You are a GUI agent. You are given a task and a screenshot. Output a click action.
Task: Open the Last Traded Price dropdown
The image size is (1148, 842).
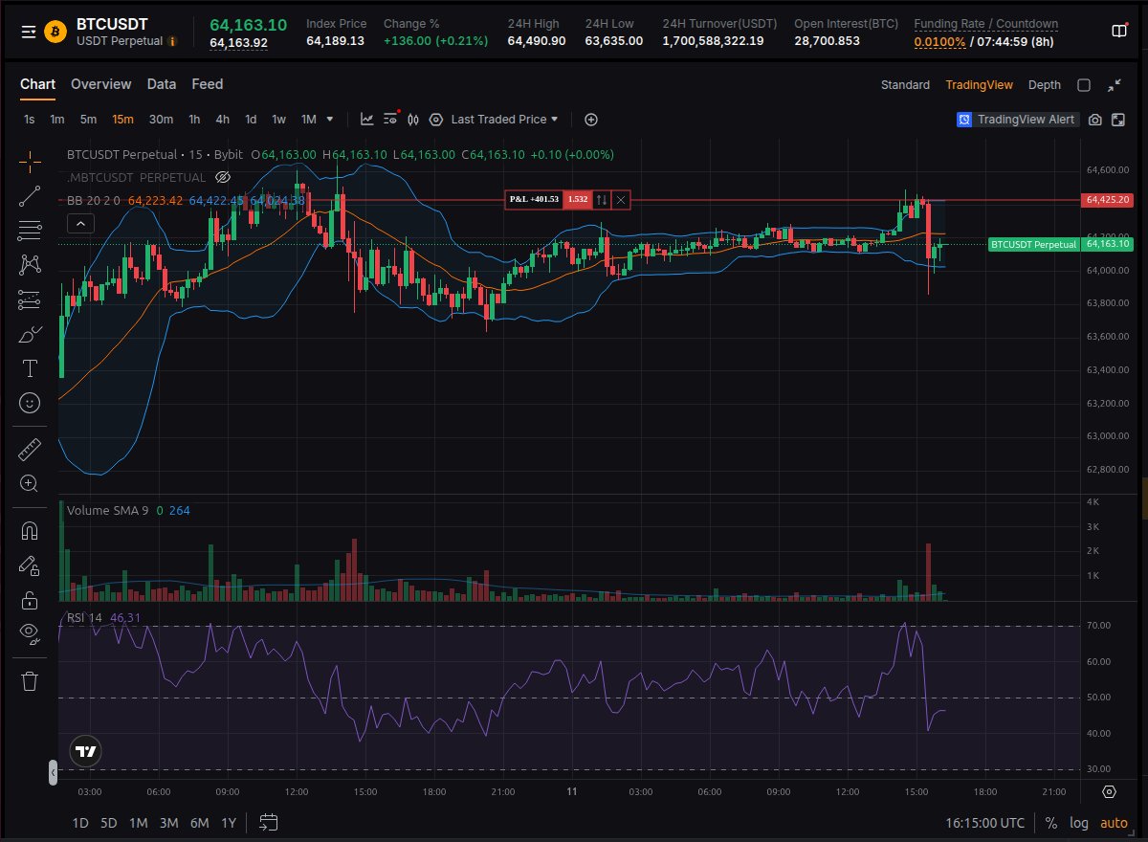(504, 120)
